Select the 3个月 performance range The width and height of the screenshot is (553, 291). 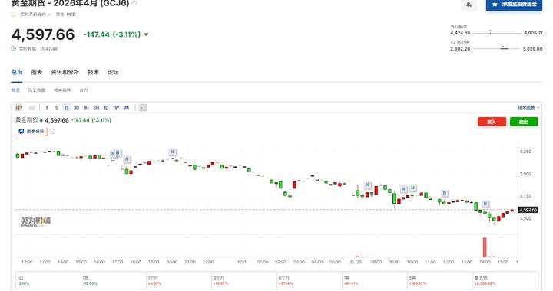pyautogui.click(x=244, y=280)
